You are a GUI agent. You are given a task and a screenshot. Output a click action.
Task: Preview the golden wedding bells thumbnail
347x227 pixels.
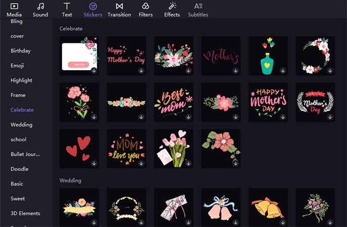(268, 207)
